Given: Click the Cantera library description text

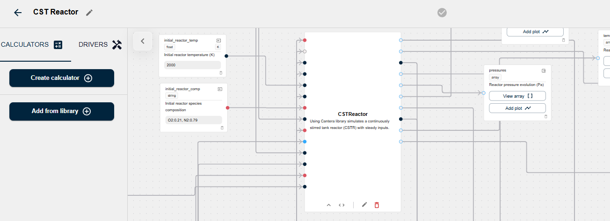Looking at the screenshot, I should [349, 124].
